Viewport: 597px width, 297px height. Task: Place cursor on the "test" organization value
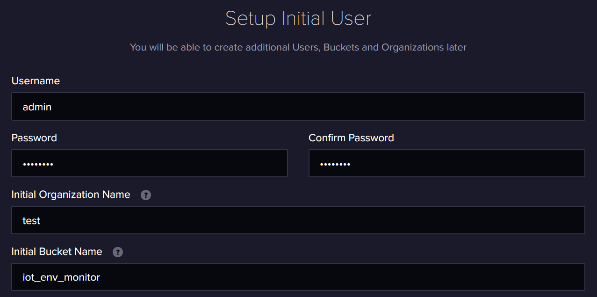pos(31,221)
